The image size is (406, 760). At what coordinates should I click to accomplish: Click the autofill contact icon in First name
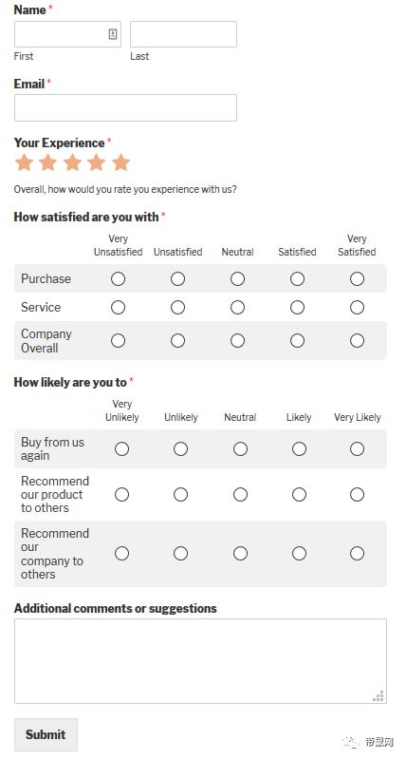coord(113,34)
